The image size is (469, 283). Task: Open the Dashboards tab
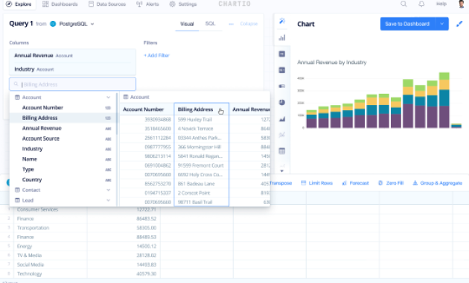coord(60,4)
